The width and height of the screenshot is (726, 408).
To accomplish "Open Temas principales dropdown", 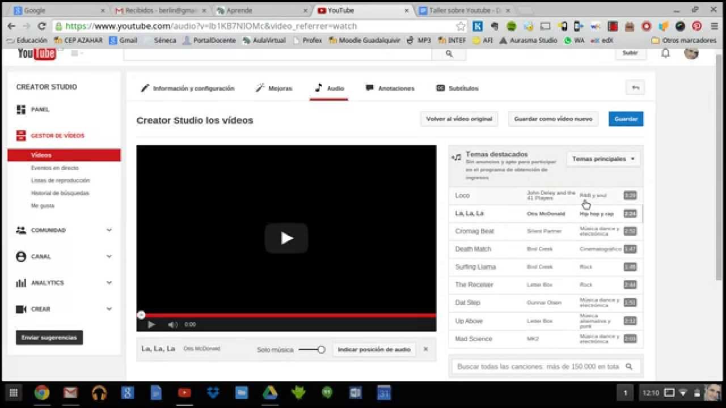I will pyautogui.click(x=603, y=159).
